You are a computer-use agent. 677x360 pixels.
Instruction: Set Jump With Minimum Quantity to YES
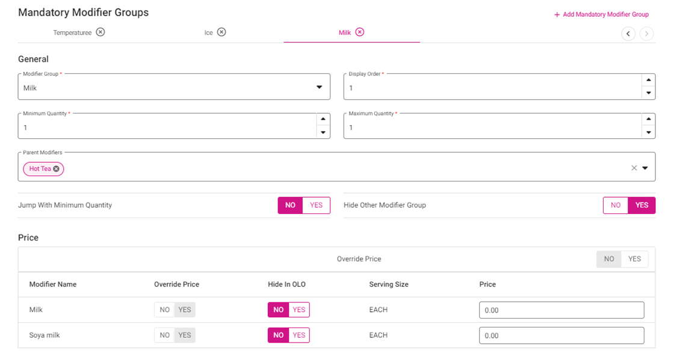point(316,205)
